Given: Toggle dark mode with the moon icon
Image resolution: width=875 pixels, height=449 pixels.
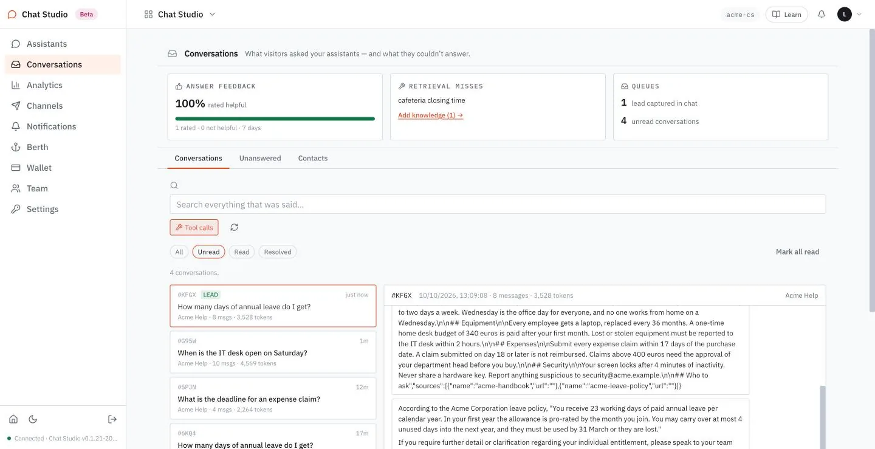Looking at the screenshot, I should (33, 419).
